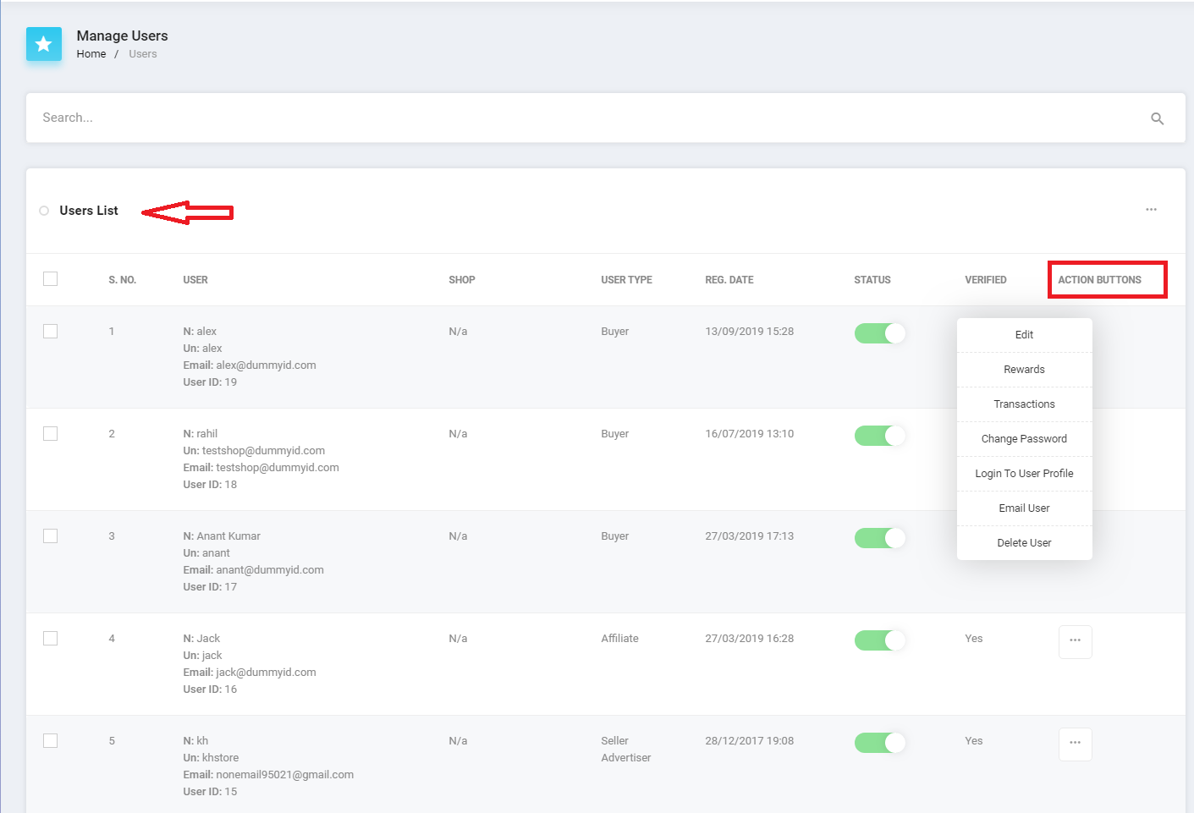1194x813 pixels.
Task: Open action menu for user kh
Action: [x=1075, y=744]
